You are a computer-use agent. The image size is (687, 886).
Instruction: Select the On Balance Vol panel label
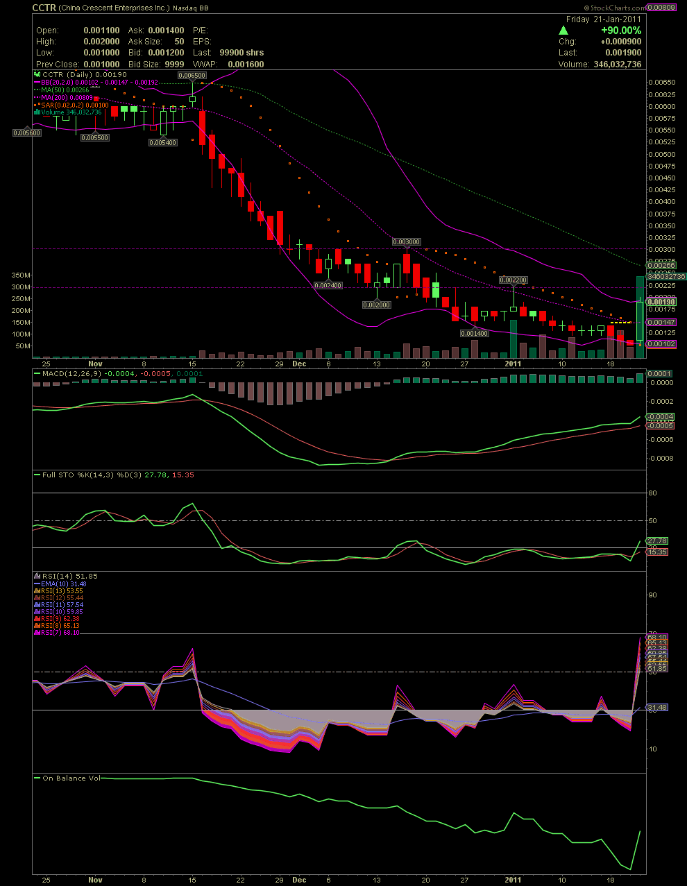(71, 778)
